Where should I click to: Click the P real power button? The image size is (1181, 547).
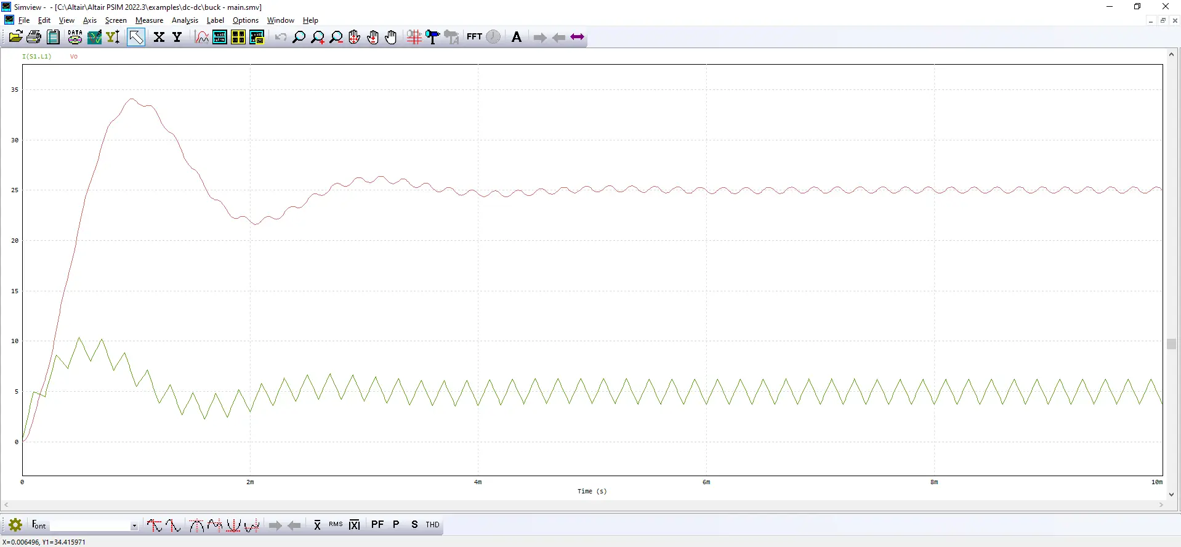(396, 525)
